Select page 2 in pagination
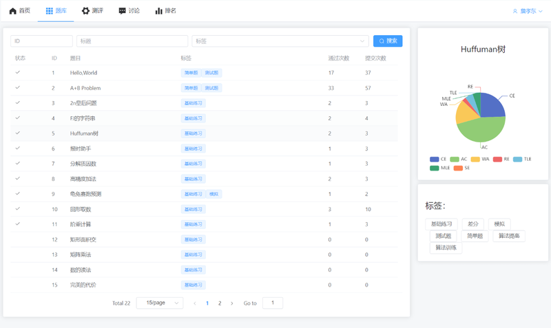The height and width of the screenshot is (328, 551). click(220, 303)
